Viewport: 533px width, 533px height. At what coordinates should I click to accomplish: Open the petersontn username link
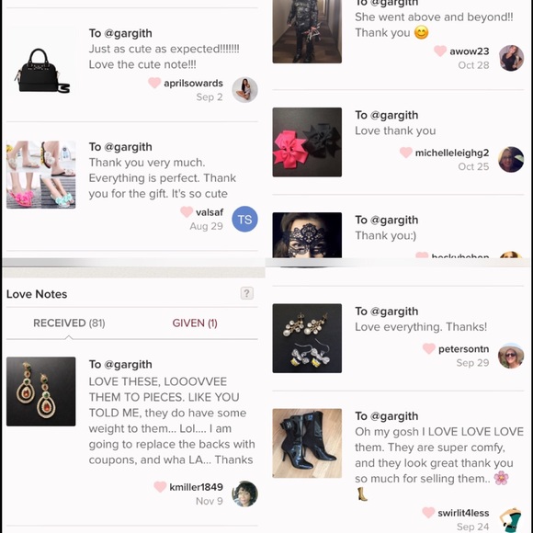464,349
